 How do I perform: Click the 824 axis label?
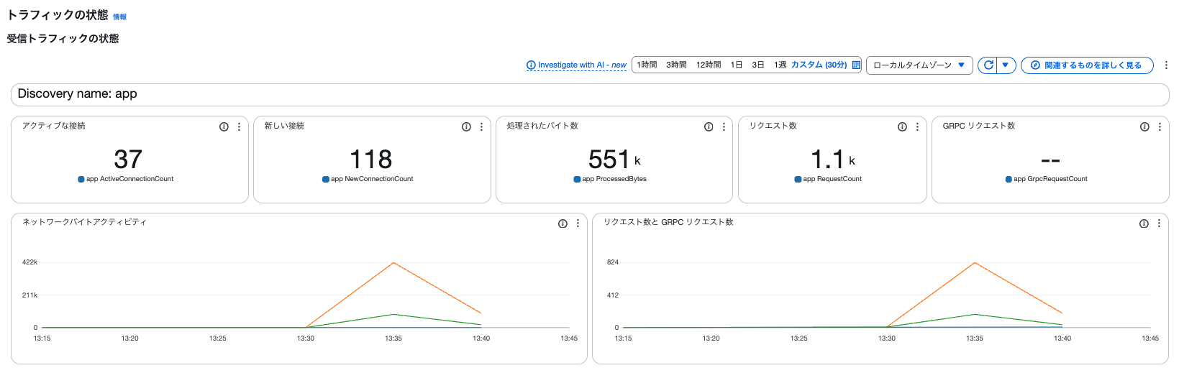613,262
